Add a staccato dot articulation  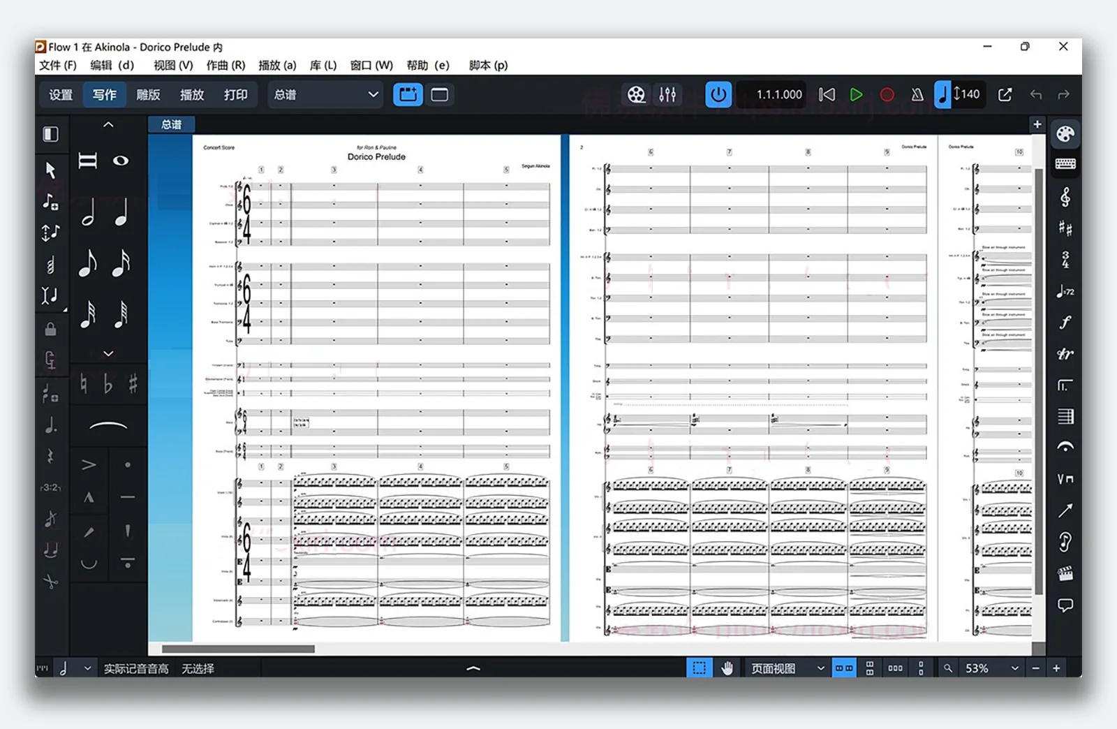pyautogui.click(x=127, y=464)
